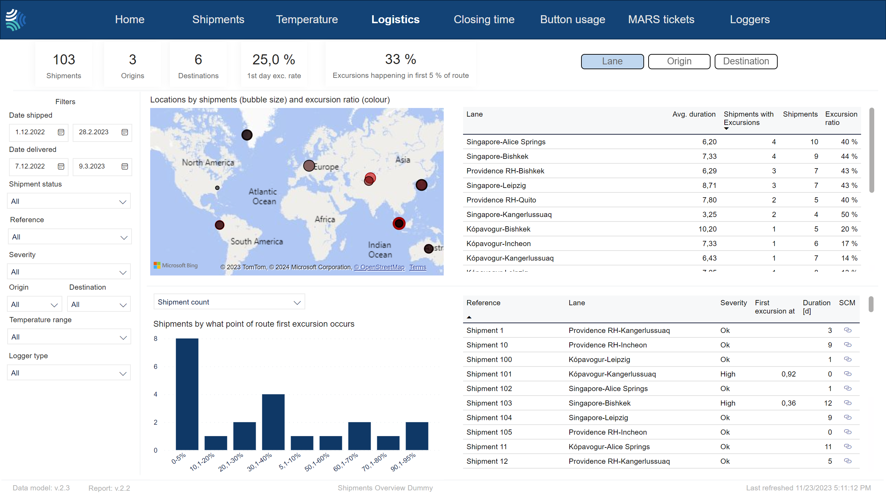Click the shipment table vertical scrollbar
Viewport: 886px width, 498px height.
pyautogui.click(x=871, y=304)
